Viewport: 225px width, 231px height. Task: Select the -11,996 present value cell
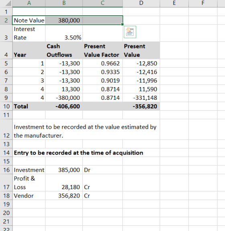click(x=141, y=80)
